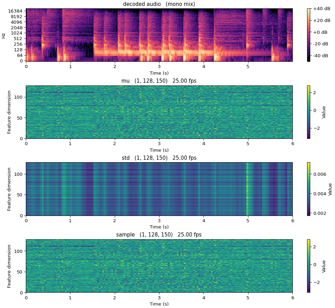Click the std plot colorbar
335x308 pixels.
(x=308, y=189)
